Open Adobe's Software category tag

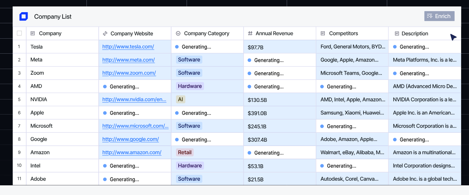tap(189, 179)
